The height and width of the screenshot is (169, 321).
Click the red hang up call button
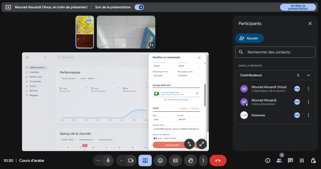(218, 161)
